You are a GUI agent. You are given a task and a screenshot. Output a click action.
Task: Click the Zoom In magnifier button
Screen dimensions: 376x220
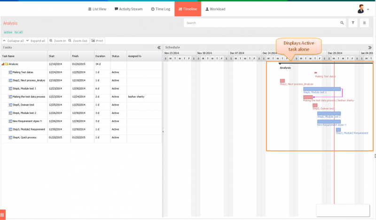(x=57, y=41)
